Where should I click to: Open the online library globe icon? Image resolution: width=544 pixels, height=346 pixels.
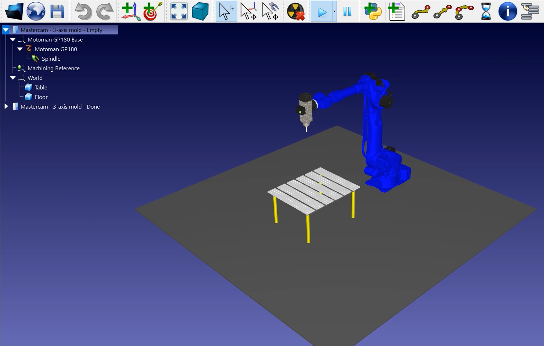point(36,11)
